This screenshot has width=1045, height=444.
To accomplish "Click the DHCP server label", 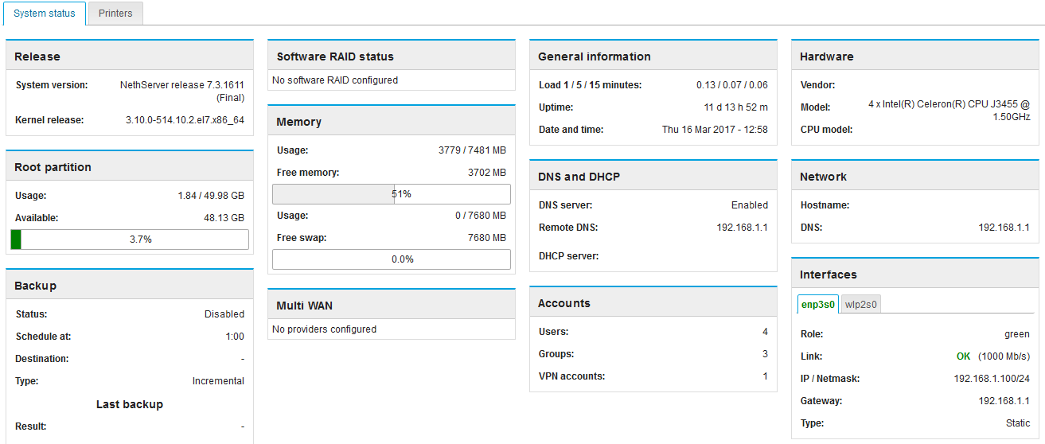I will [568, 256].
